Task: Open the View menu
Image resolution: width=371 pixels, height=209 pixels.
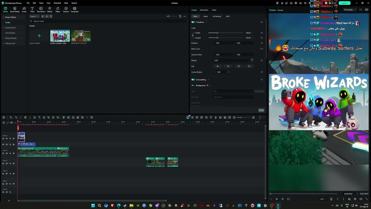Action: coord(49,3)
